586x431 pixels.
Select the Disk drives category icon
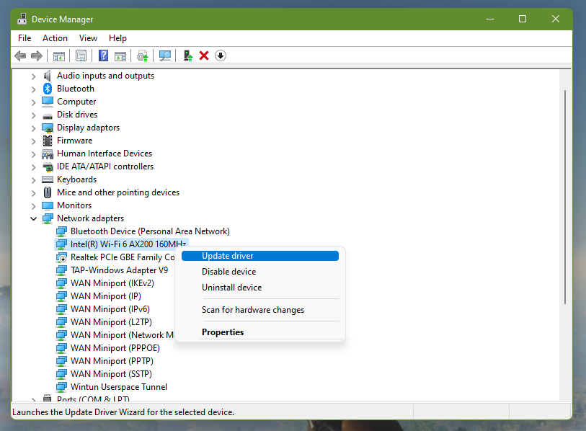(48, 115)
